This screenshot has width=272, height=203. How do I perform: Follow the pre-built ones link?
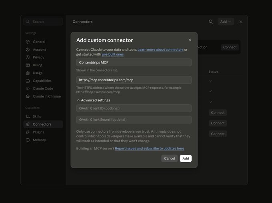coord(113,54)
